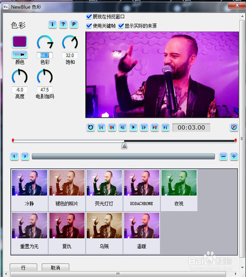
Task: Apply the 夜视 night vision preset
Action: [x=179, y=190]
